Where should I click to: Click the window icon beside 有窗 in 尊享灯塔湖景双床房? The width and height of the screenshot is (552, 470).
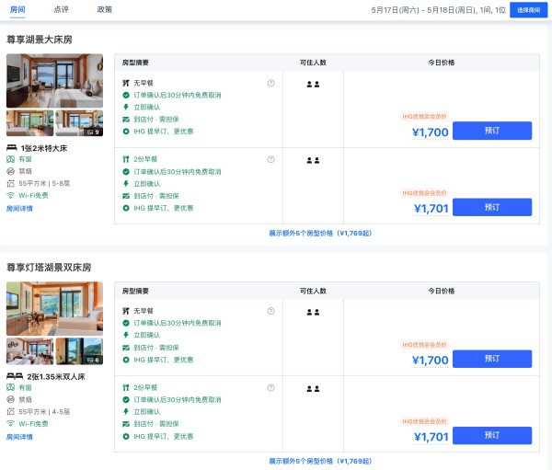[x=10, y=387]
